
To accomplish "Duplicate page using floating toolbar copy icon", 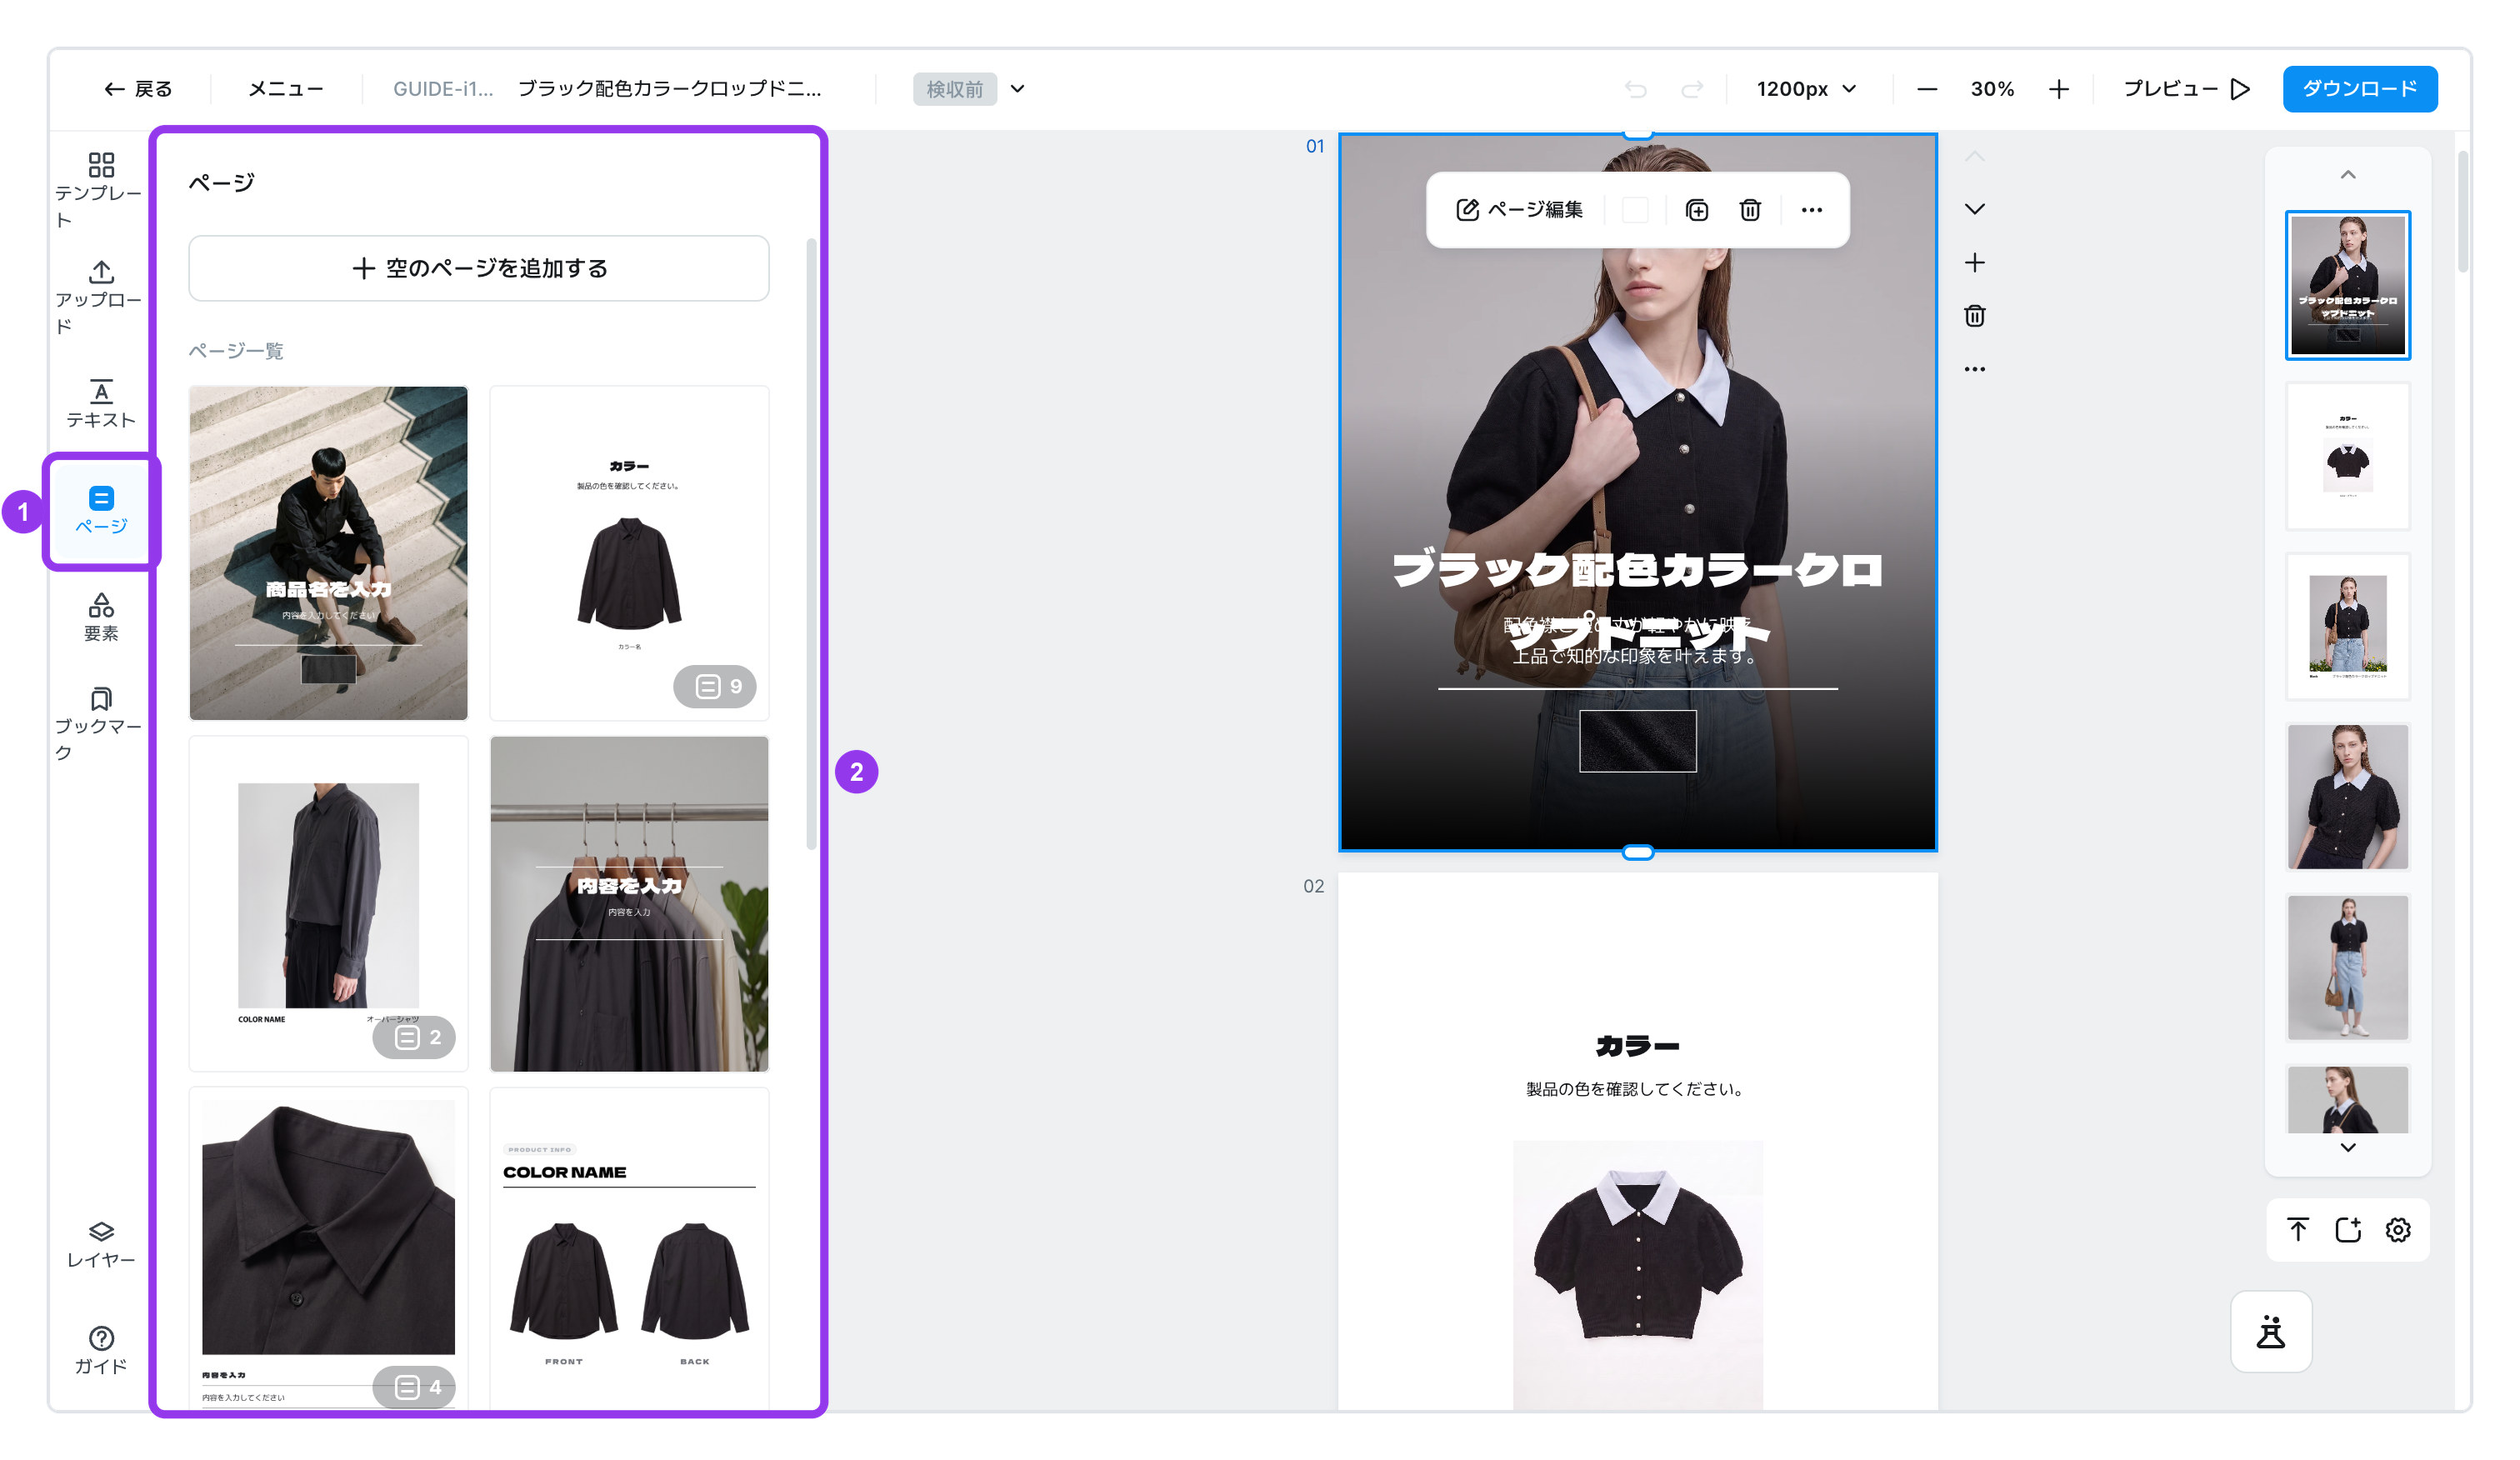I will pos(1697,210).
